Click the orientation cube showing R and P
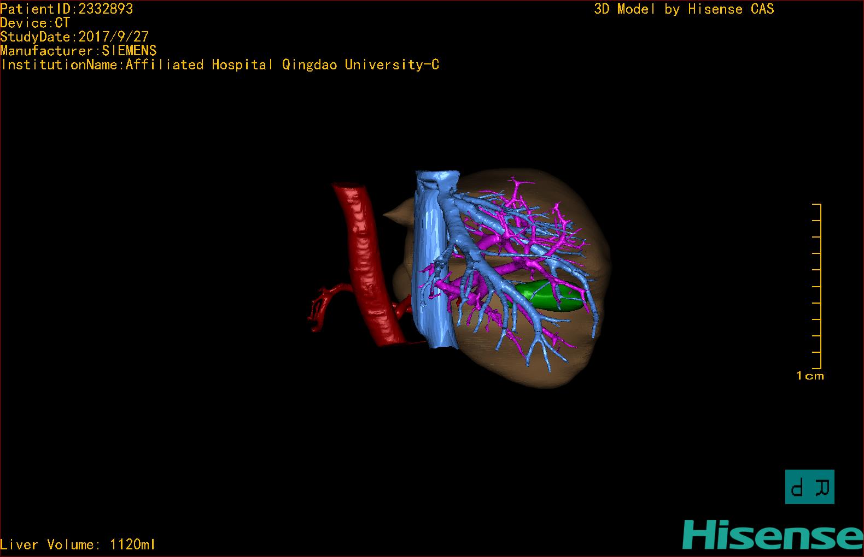Screen dimensions: 864x557 point(810,487)
